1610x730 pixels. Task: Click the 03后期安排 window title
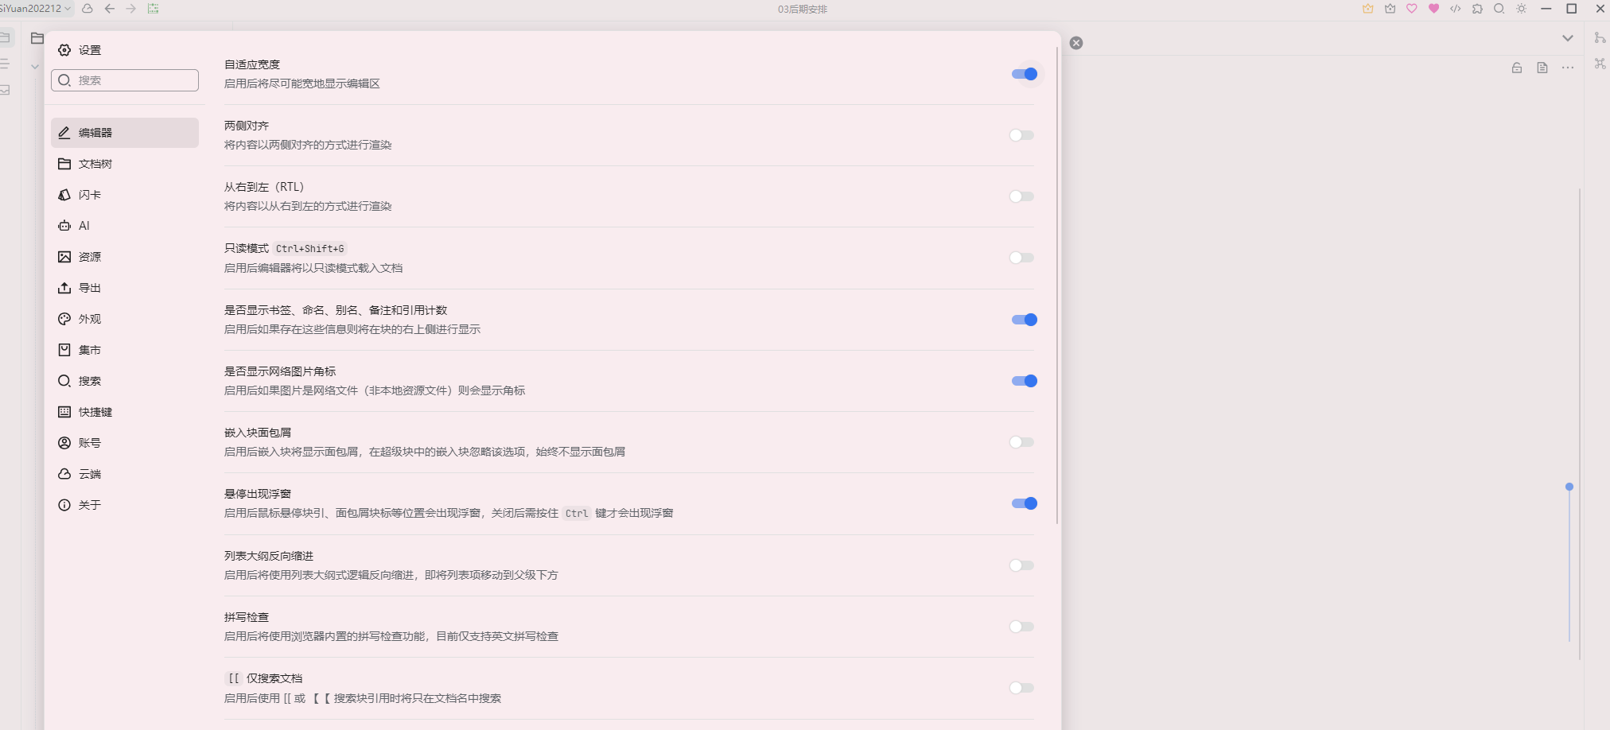pos(803,10)
